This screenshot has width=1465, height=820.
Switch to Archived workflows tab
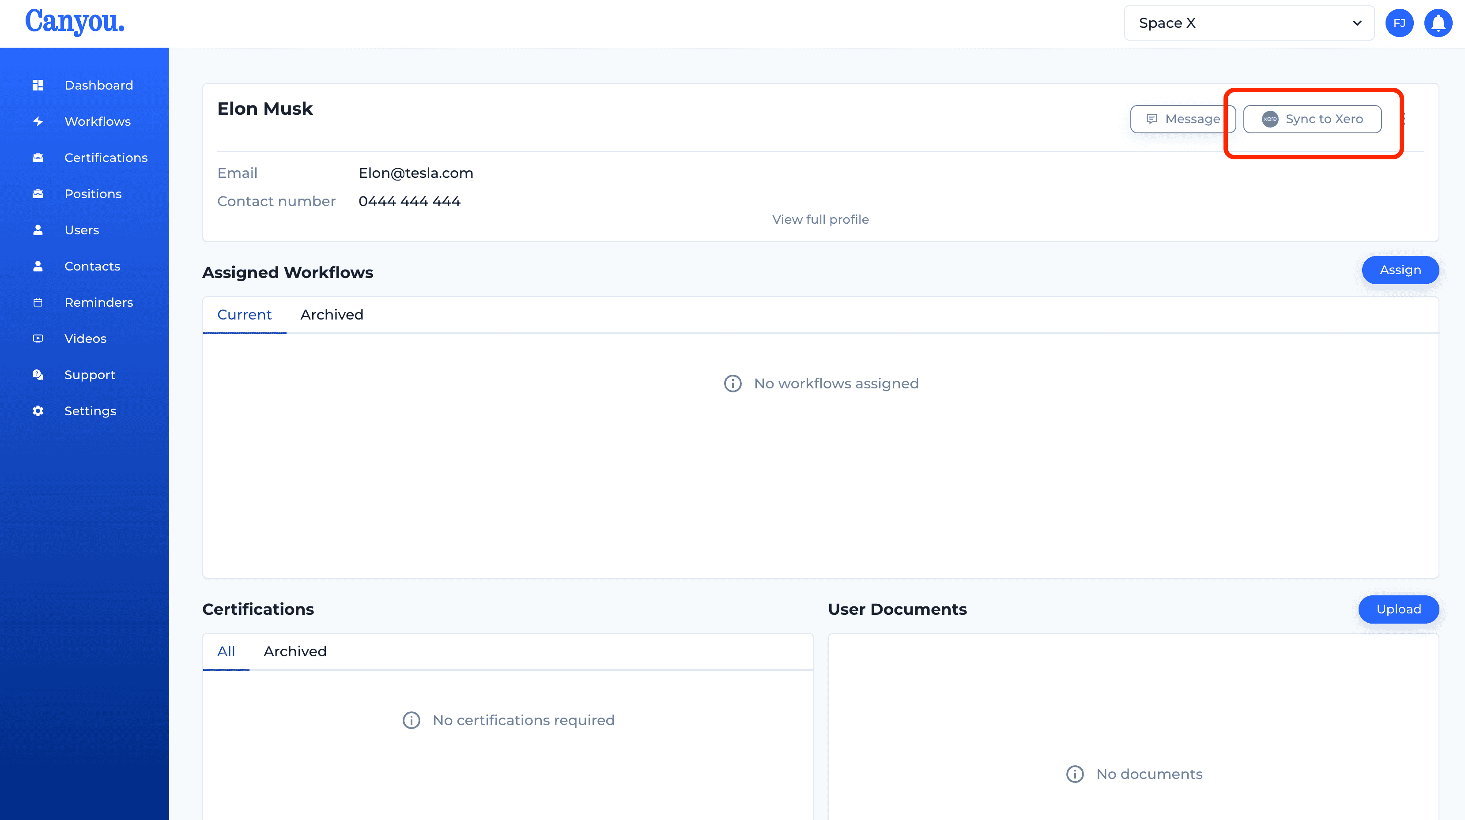[332, 315]
